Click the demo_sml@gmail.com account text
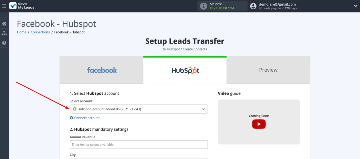This screenshot has width=360, height=159. (x=277, y=4)
